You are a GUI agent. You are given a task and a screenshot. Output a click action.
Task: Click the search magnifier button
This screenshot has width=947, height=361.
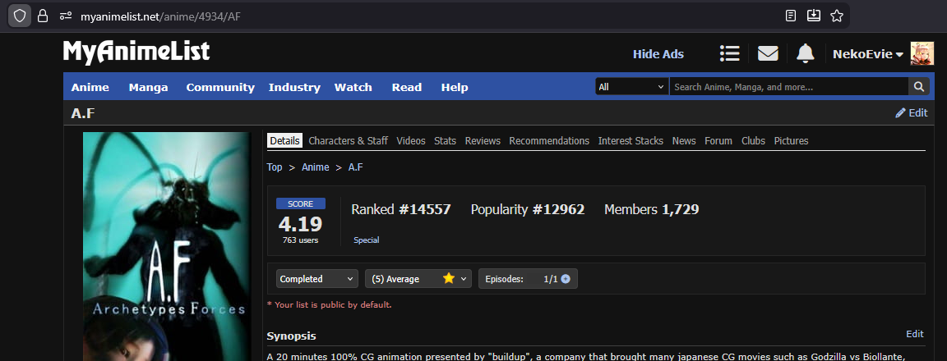[x=918, y=87]
